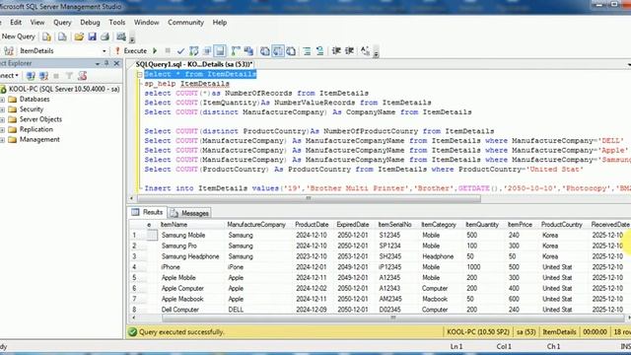Viewport: 631px width, 355px height.
Task: Use the results grid horizontal scrollbar
Action: click(392, 318)
